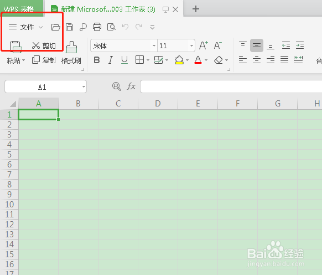The height and width of the screenshot is (275, 322).
Task: Align text right
Action: (271, 60)
